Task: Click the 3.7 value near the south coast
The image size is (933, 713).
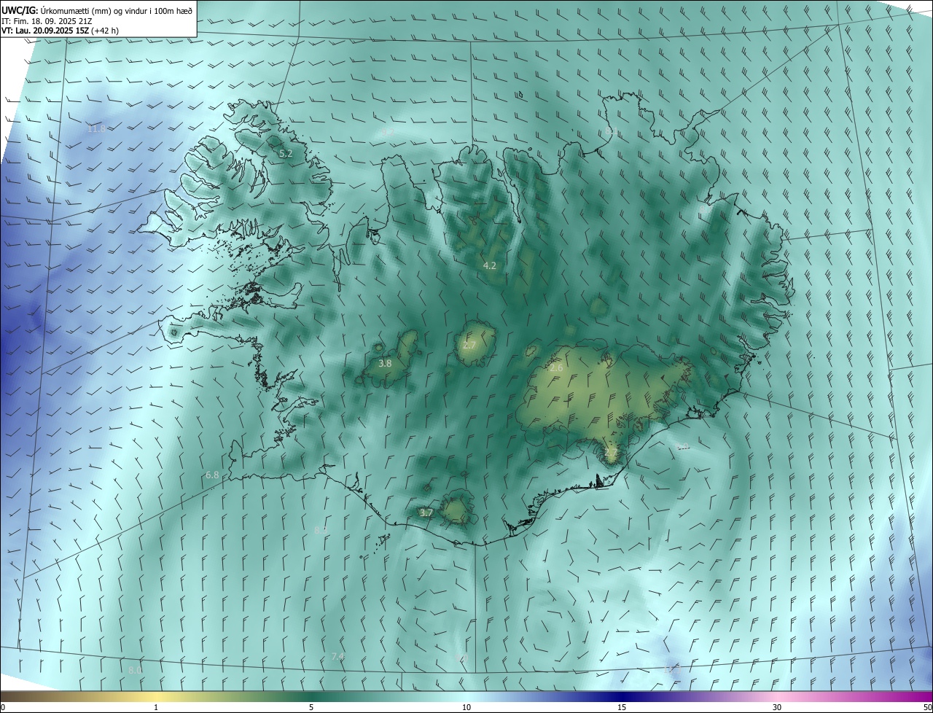Action: coord(426,513)
